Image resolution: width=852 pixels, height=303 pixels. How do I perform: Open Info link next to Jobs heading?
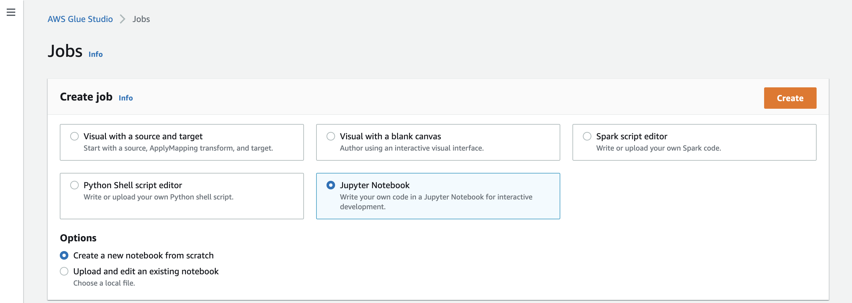click(95, 54)
